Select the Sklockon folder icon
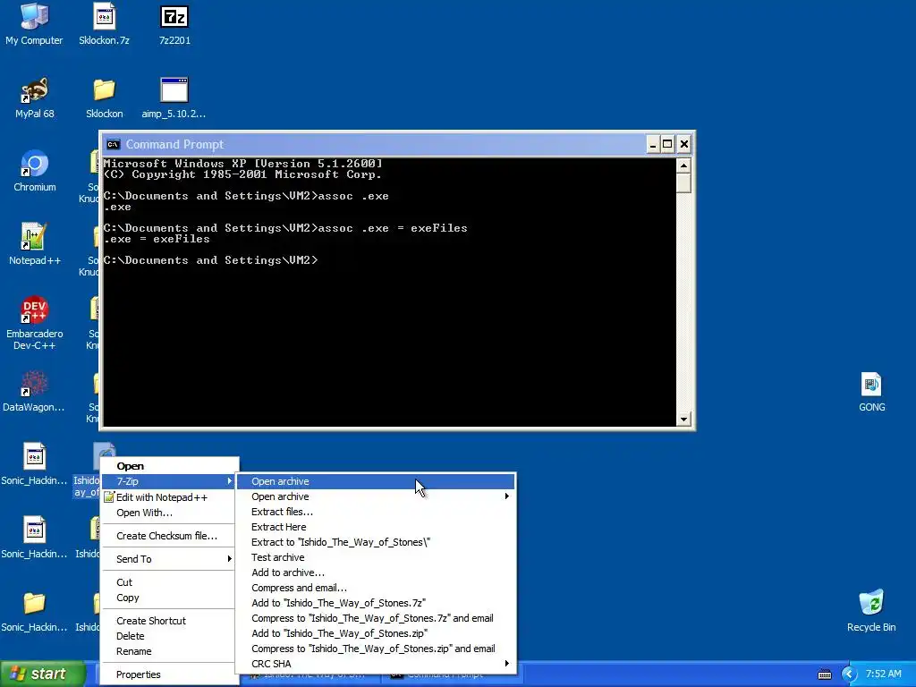The image size is (916, 687). coord(104,98)
